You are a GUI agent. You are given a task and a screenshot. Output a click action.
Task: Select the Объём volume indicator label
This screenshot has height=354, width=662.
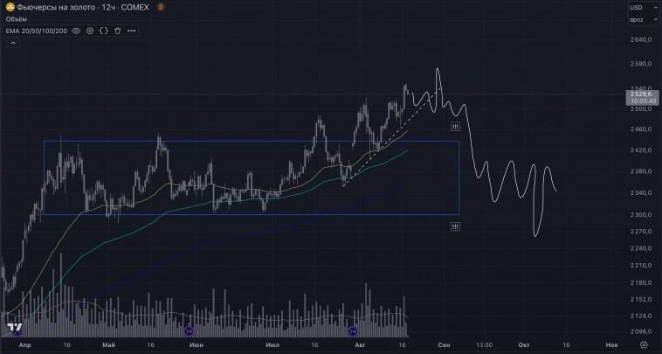17,19
